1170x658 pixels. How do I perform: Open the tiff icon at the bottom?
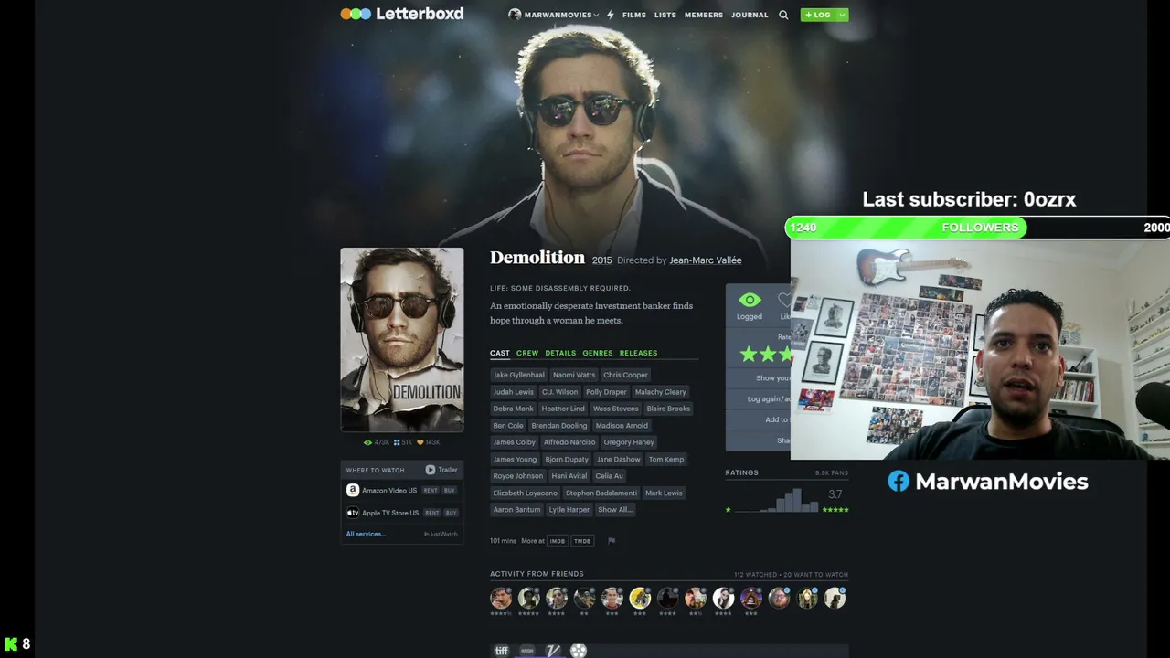(x=501, y=651)
